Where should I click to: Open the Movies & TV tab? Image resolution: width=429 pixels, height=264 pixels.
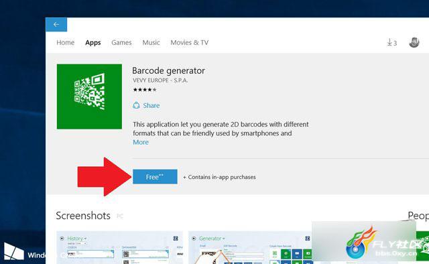point(189,43)
